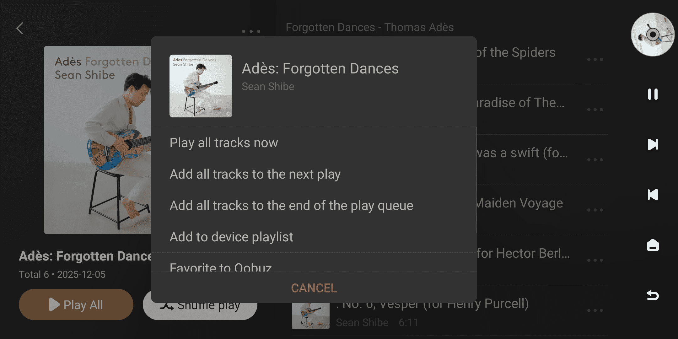This screenshot has height=339, width=678.
Task: Click the back arrow icon
Action: pyautogui.click(x=20, y=28)
